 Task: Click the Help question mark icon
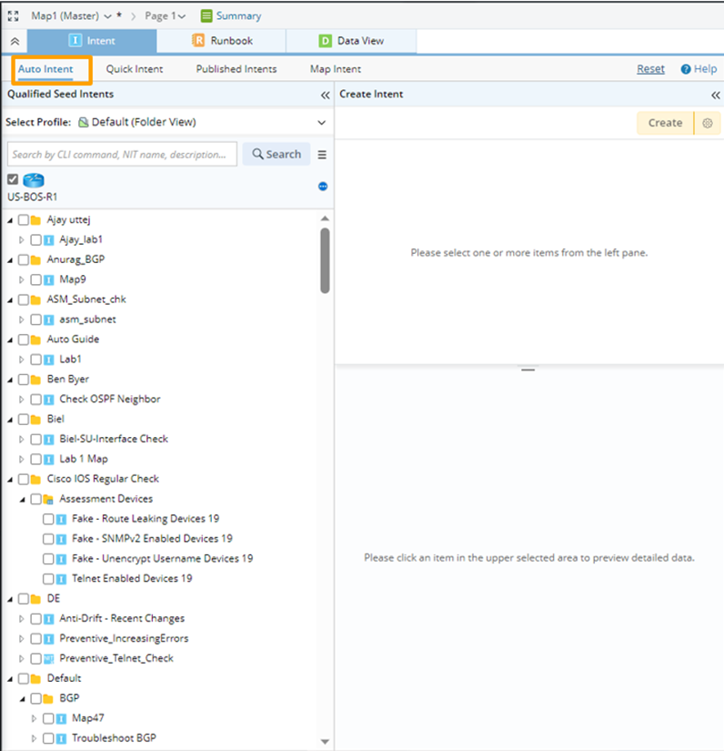[x=685, y=69]
